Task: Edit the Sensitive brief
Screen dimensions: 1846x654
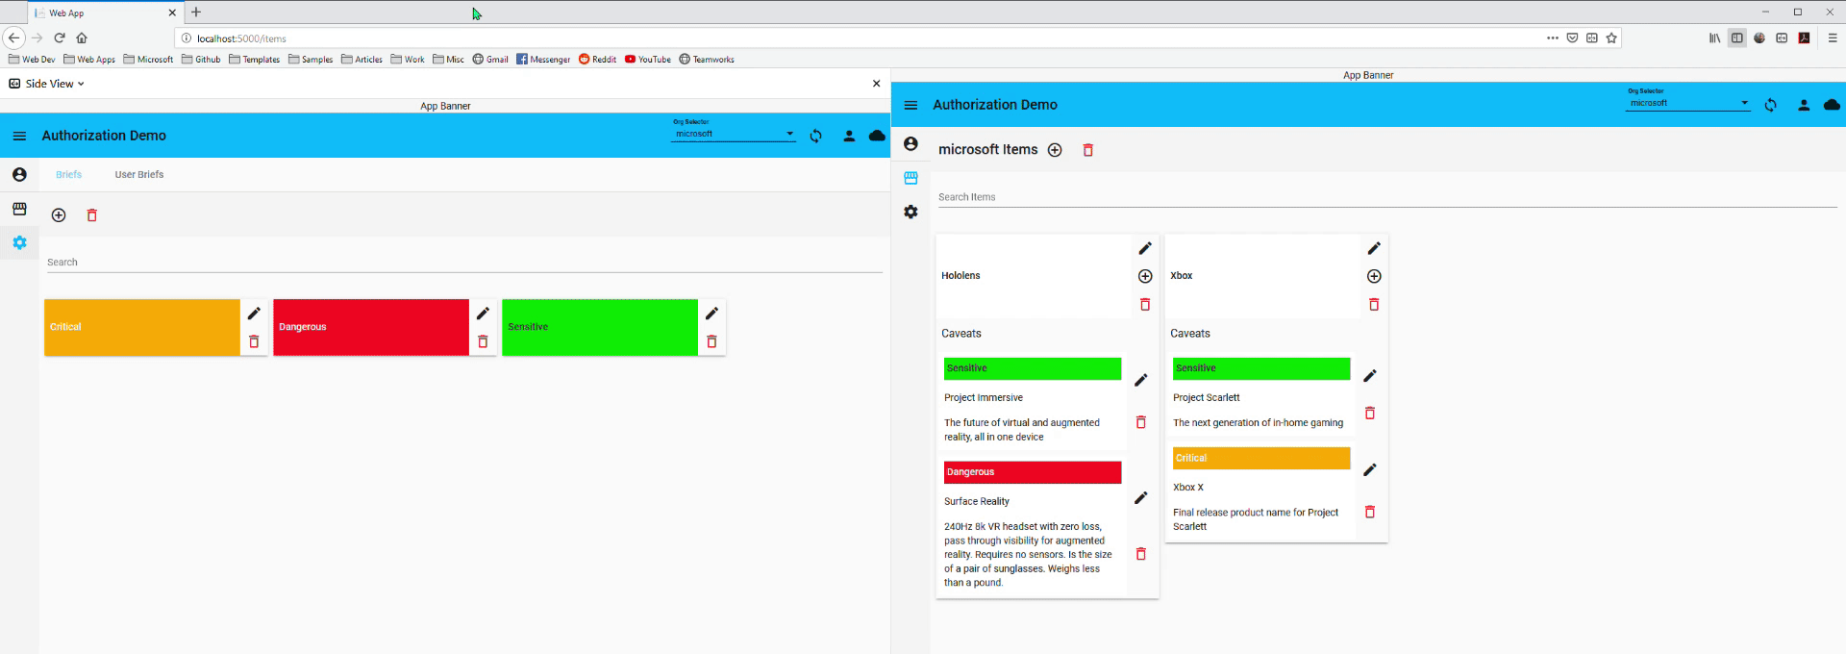Action: pyautogui.click(x=711, y=314)
